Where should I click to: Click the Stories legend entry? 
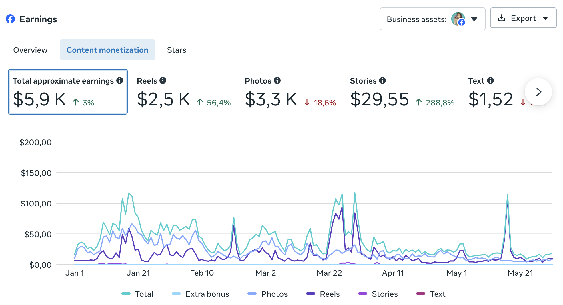(x=378, y=294)
